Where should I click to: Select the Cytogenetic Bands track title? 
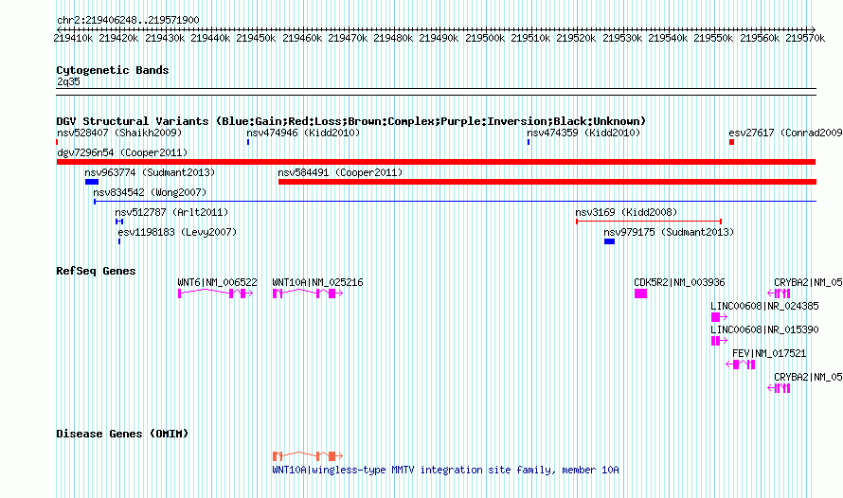pyautogui.click(x=113, y=70)
